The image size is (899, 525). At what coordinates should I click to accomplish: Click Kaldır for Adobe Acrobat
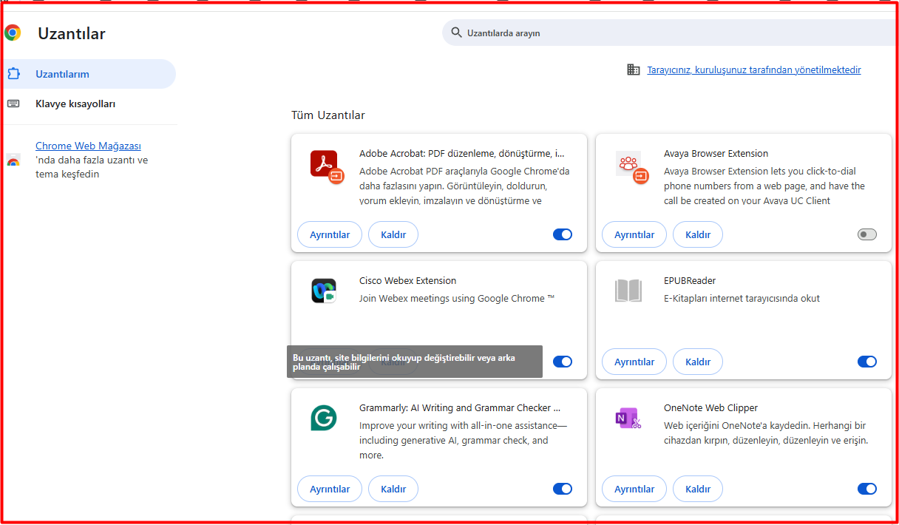393,234
